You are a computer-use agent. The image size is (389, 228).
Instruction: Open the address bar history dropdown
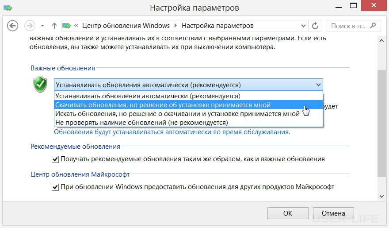coord(303,26)
